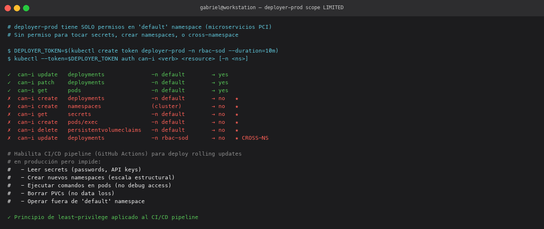Click the red X on 'can-i delete persistentvolumeclaims'

(9, 130)
